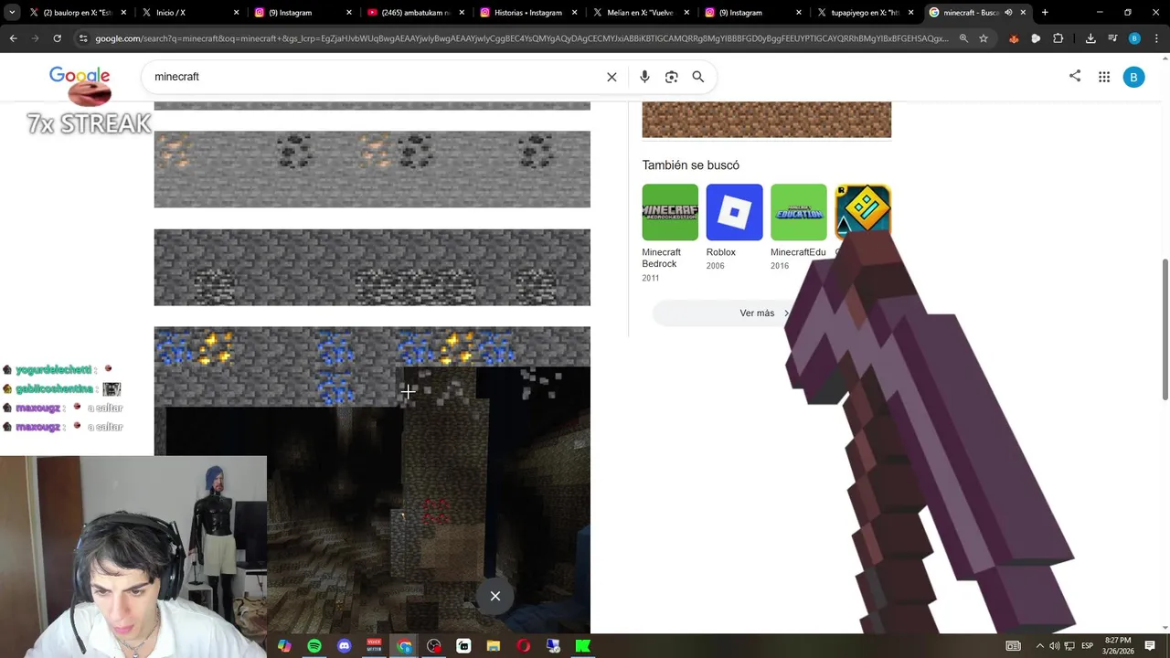Click the Chrome address bar URL

click(521, 38)
